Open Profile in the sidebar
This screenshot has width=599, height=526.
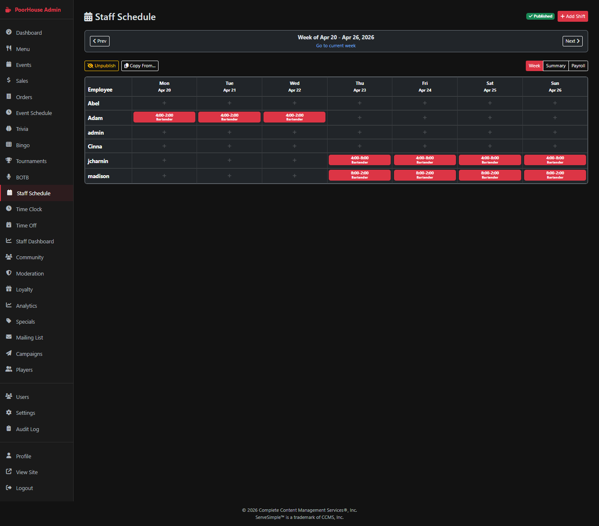pyautogui.click(x=36, y=456)
